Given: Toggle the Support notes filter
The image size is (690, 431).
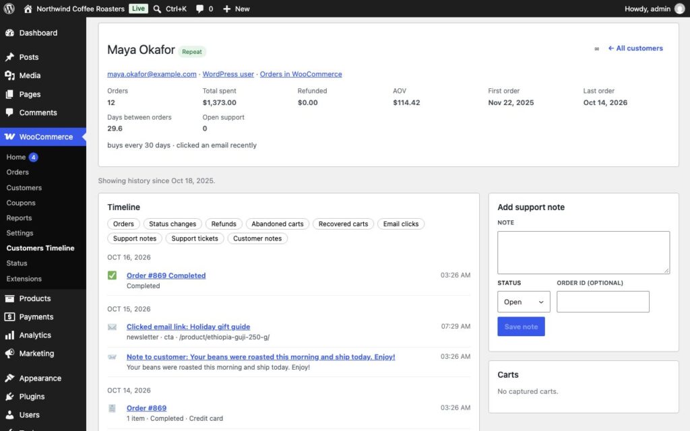Looking at the screenshot, I should [135, 238].
